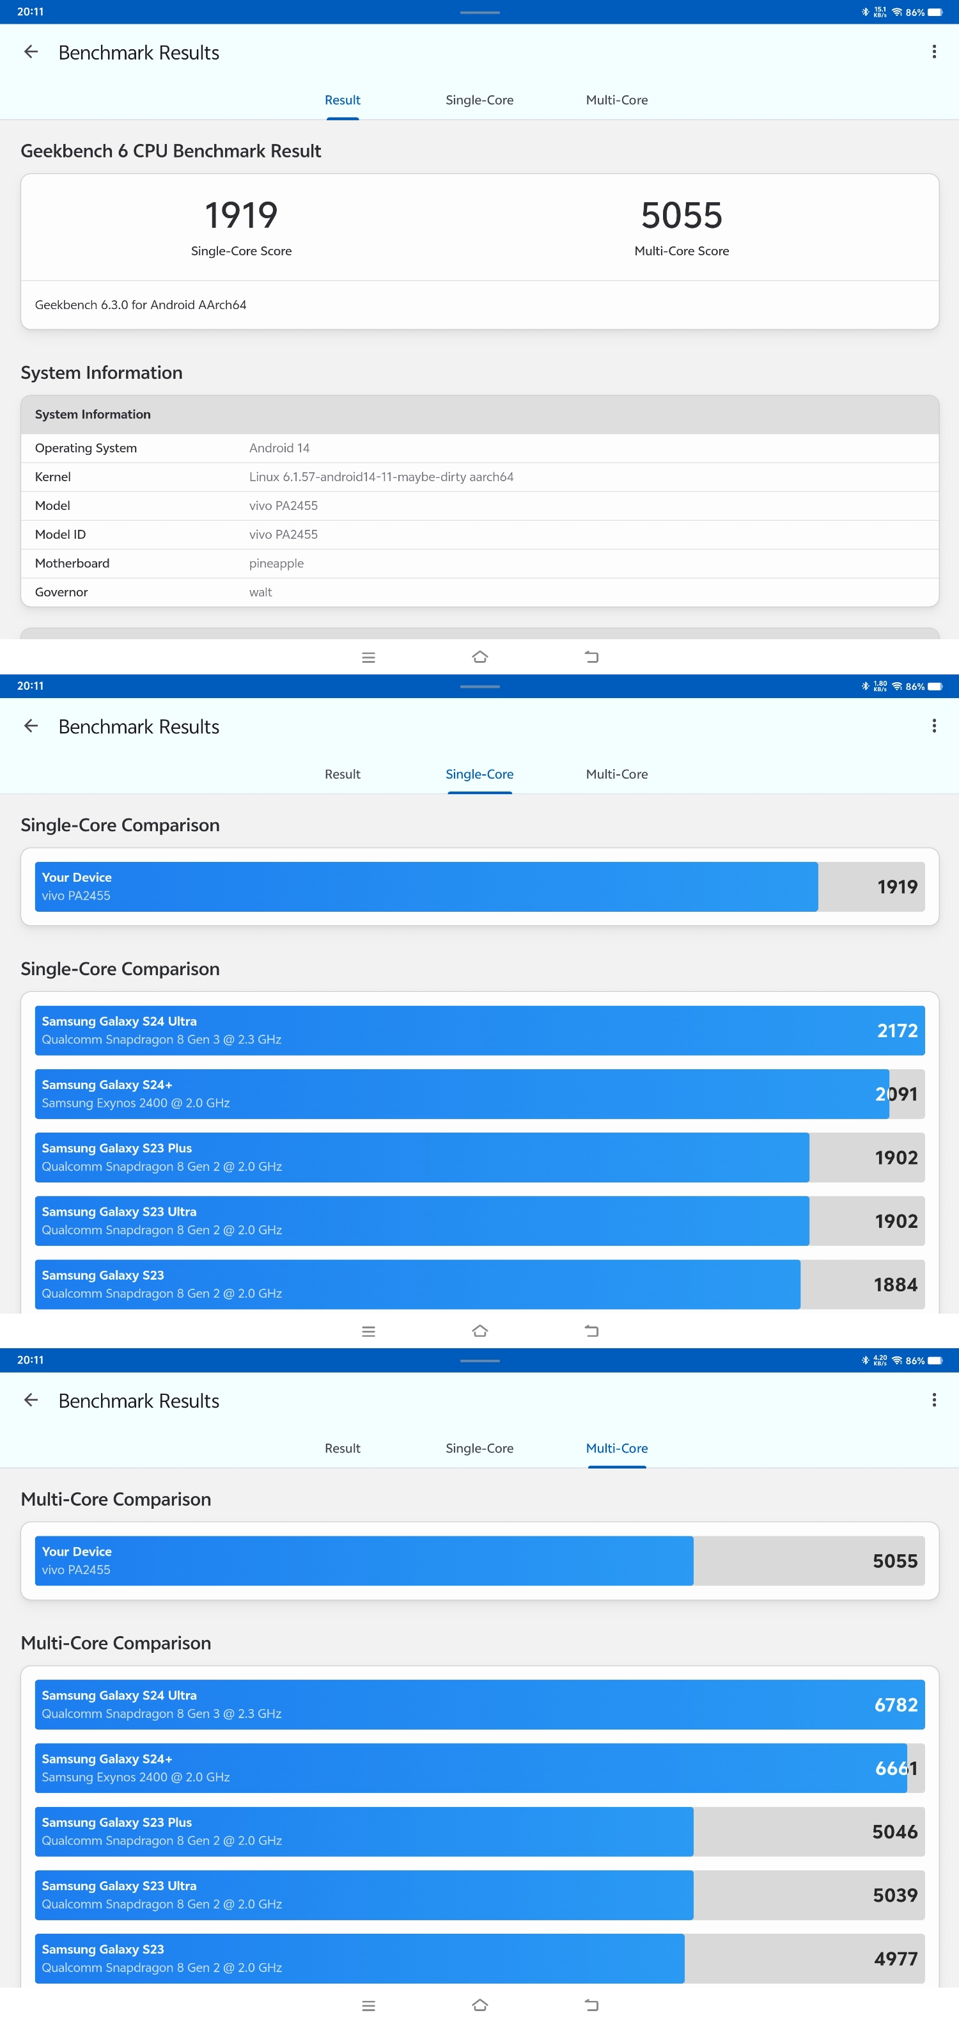Tap Model ID row showing vivo PA2455
The width and height of the screenshot is (959, 2022).
(x=480, y=534)
